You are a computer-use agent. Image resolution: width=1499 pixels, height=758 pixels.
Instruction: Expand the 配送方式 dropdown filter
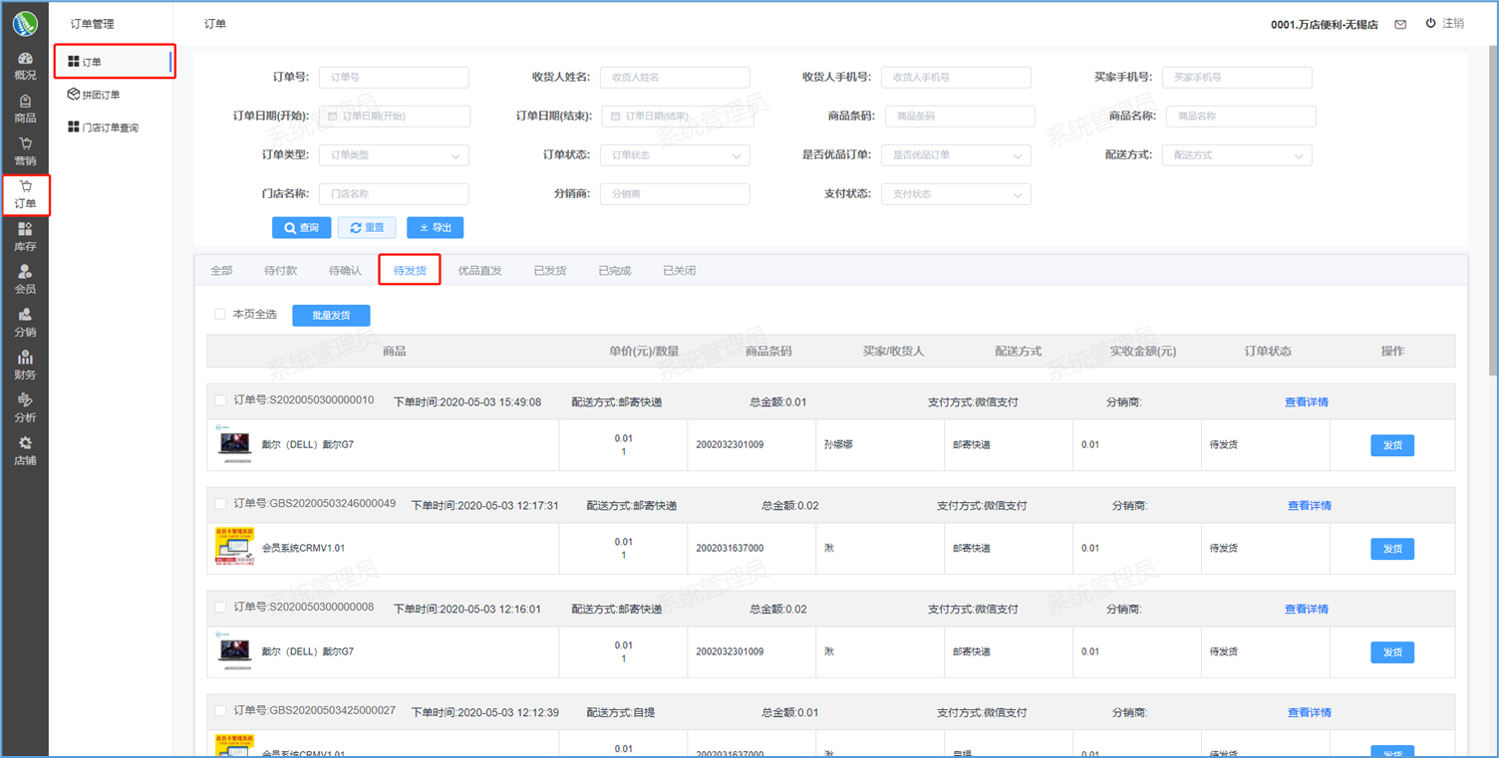(x=1237, y=155)
